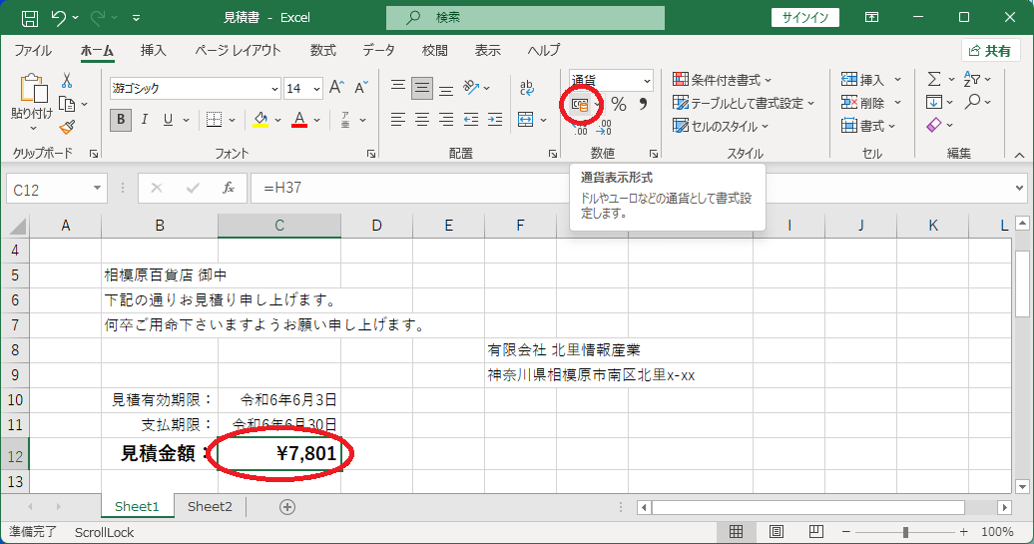Viewport: 1034px width, 544px height.
Task: Click the paste (貼り付け) clipboard icon
Action: (33, 89)
